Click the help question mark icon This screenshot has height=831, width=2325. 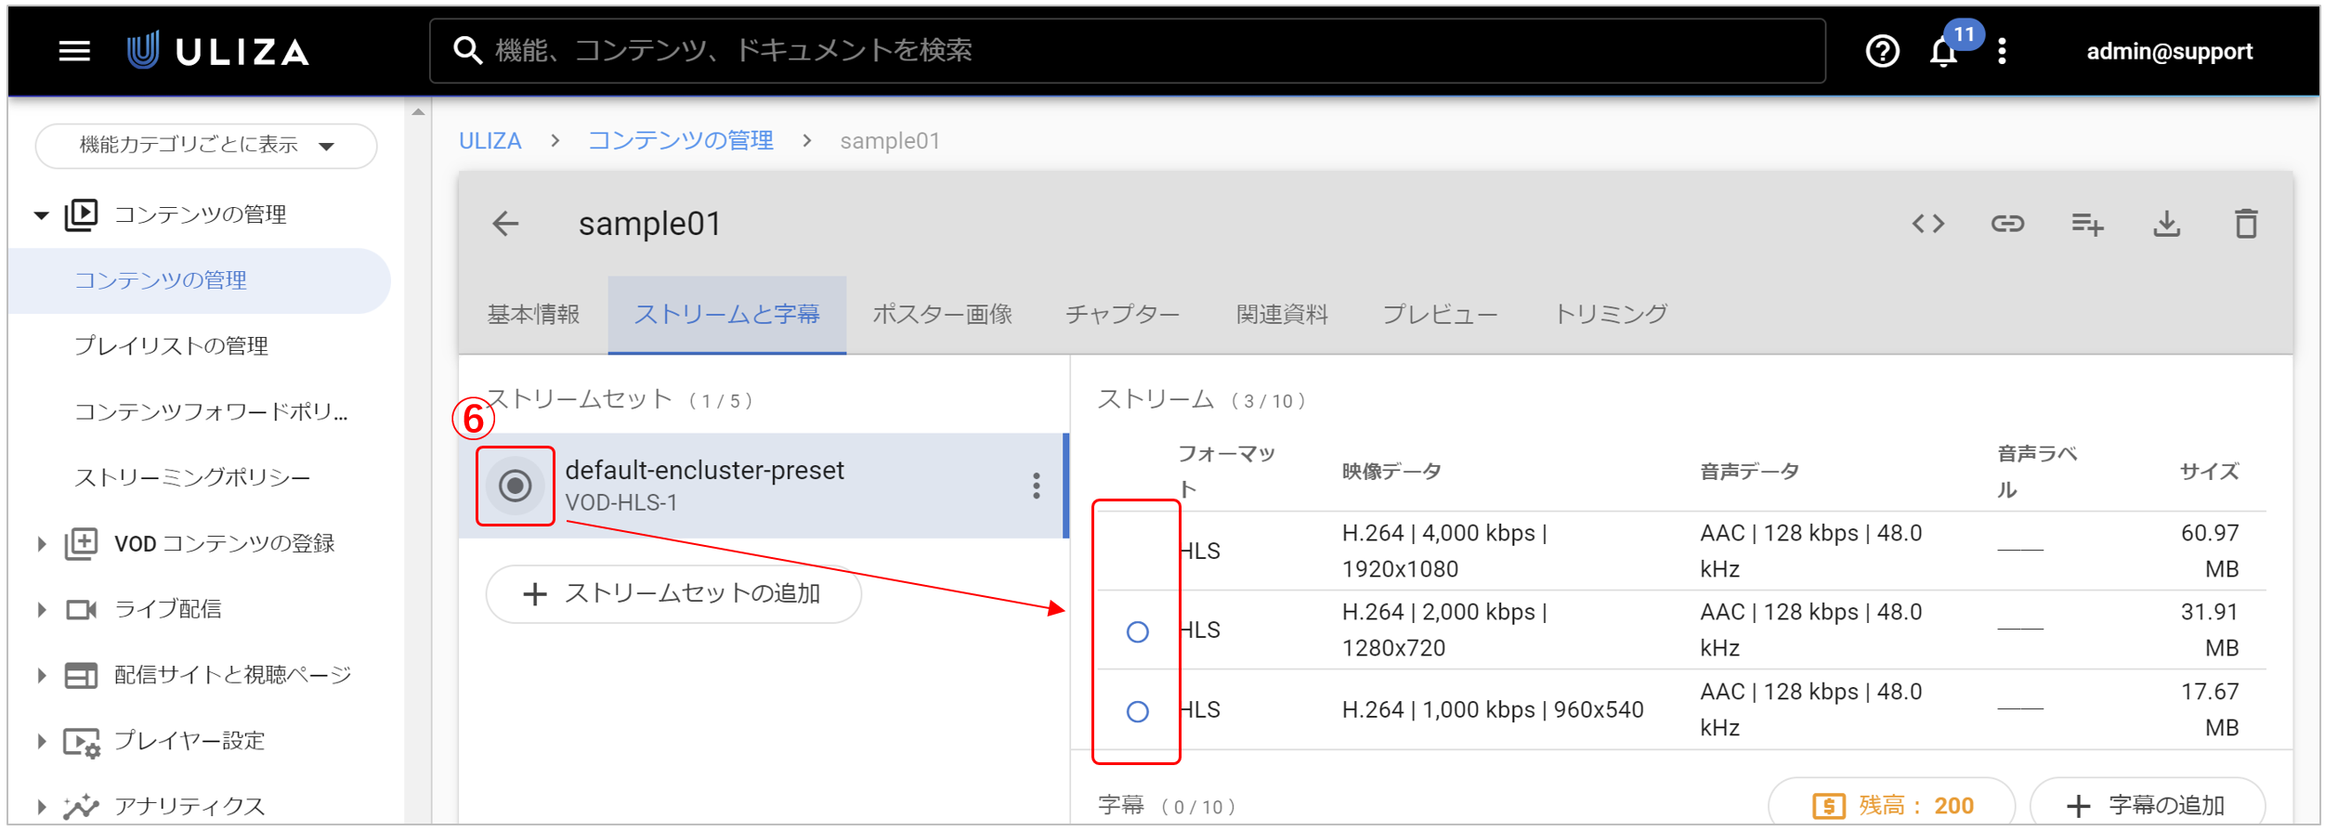pos(1882,51)
